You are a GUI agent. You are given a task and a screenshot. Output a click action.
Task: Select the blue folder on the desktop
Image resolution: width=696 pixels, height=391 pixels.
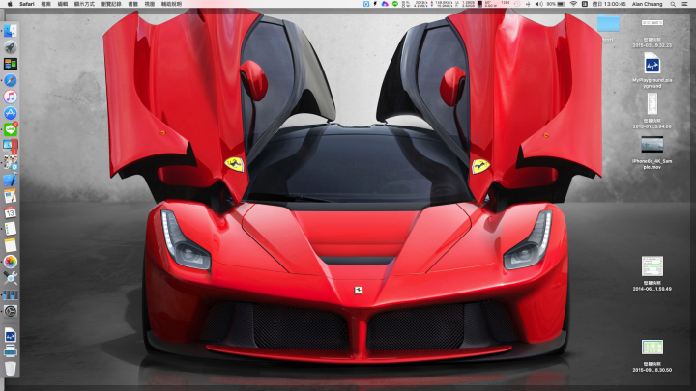pyautogui.click(x=608, y=23)
